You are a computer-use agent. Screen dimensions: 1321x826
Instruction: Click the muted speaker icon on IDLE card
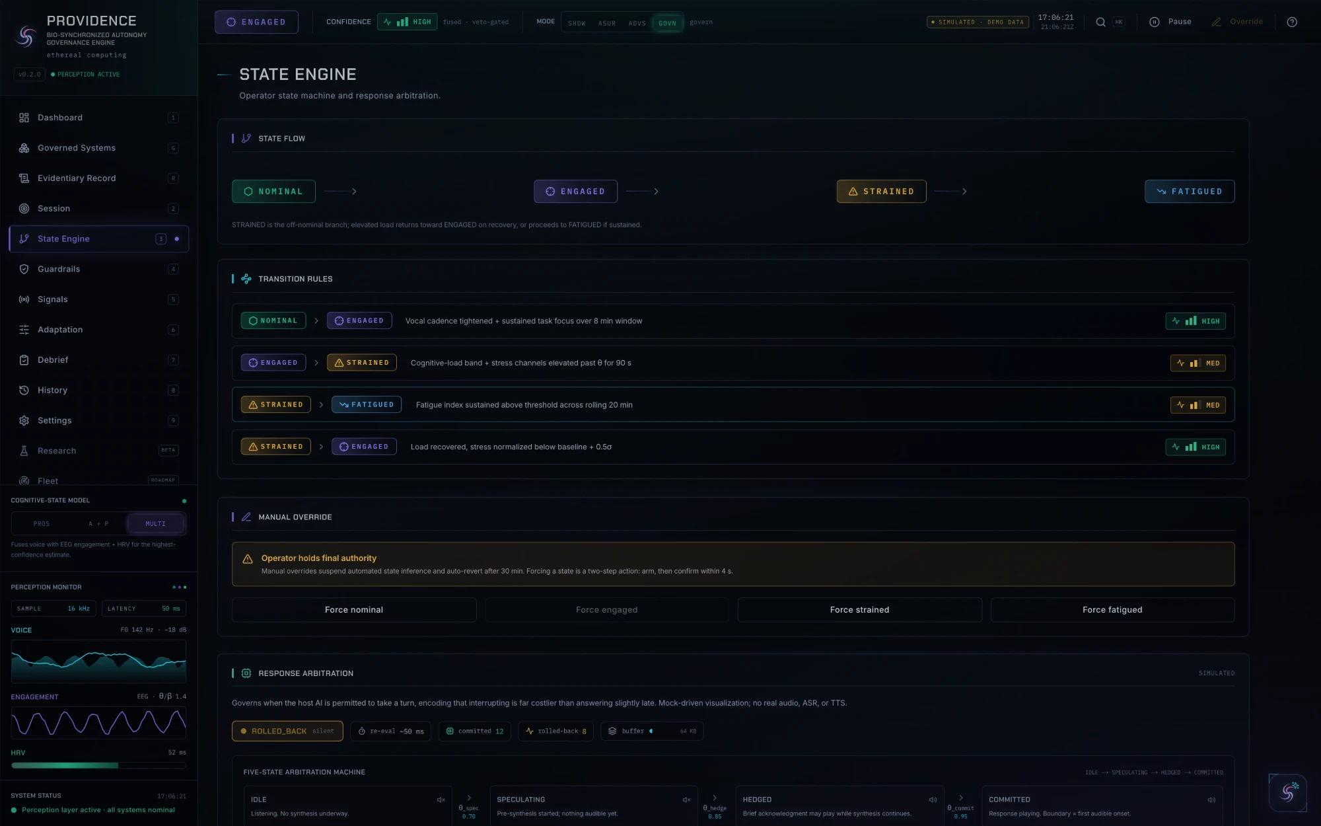pos(441,800)
